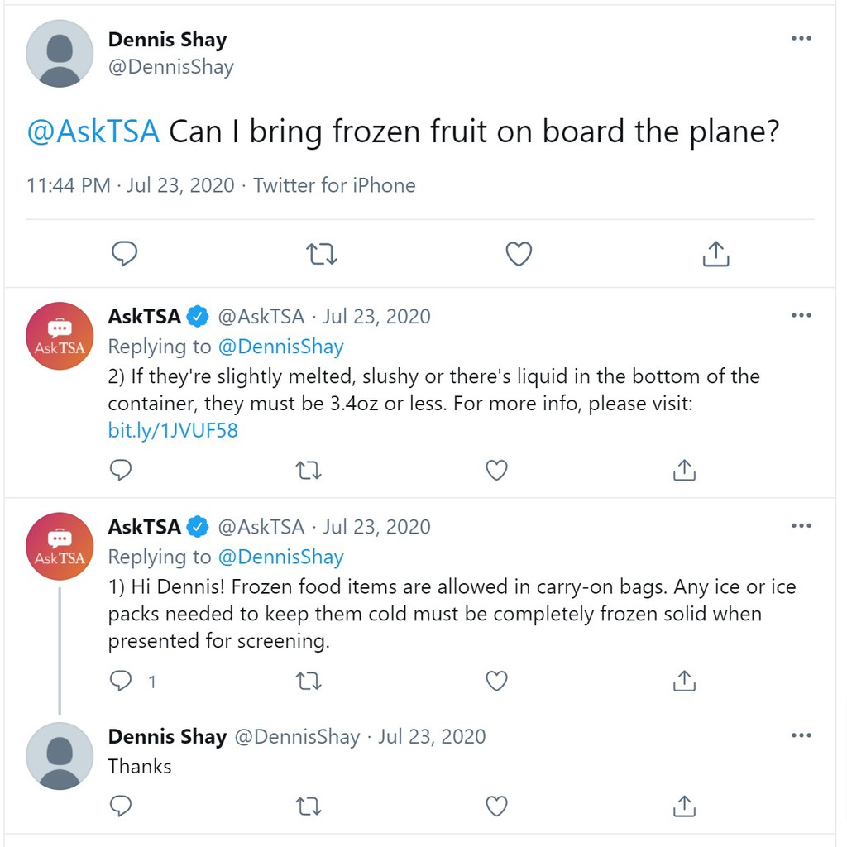Retweet the AskTSA reply mentioning 3.4oz limit
The image size is (847, 847).
[x=309, y=470]
